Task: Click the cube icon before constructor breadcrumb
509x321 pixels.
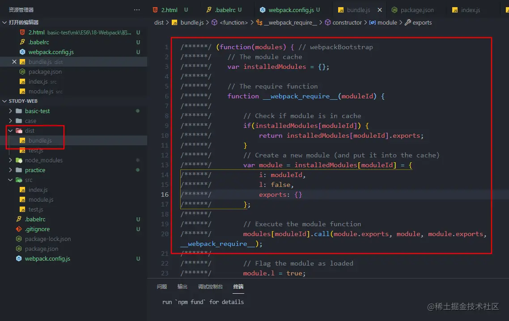Action: pos(328,22)
